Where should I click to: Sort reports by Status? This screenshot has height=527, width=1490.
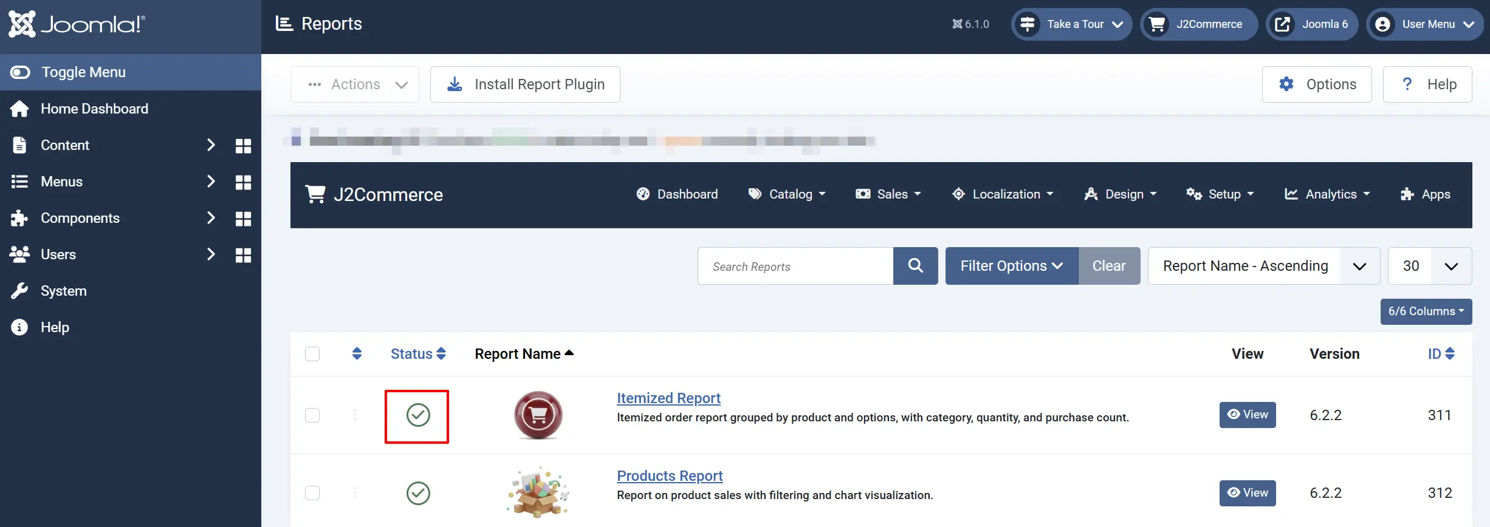pos(418,354)
